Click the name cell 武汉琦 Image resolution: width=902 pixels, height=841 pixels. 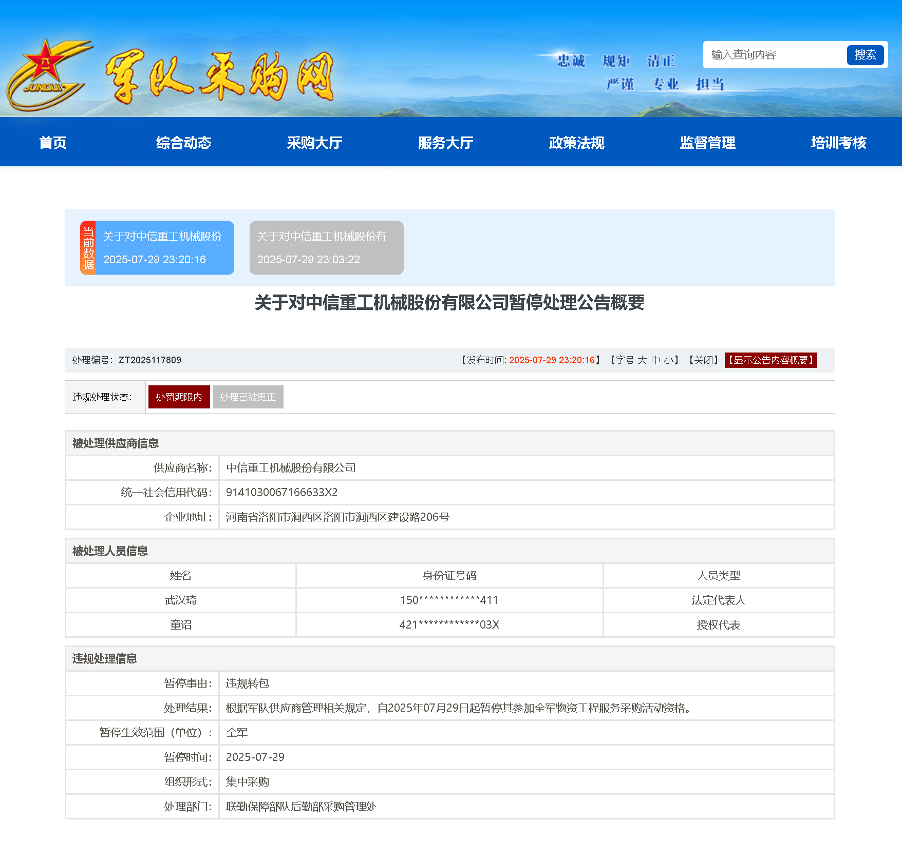181,600
